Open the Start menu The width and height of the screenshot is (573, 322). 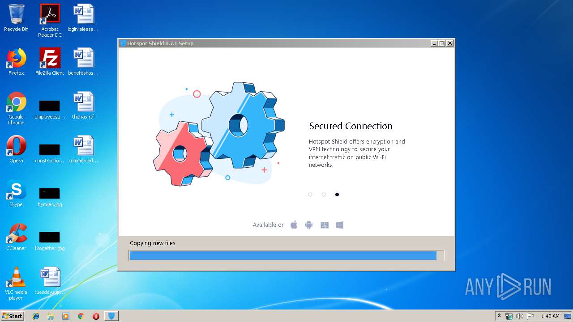point(12,316)
